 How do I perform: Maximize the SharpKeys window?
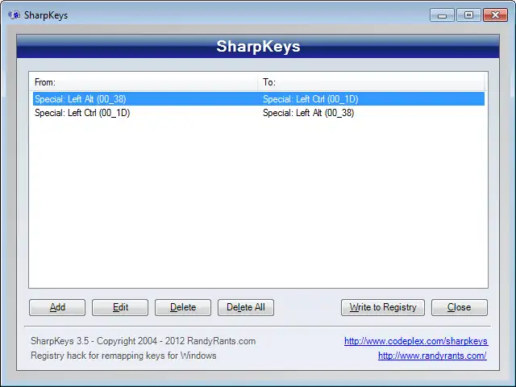468,15
